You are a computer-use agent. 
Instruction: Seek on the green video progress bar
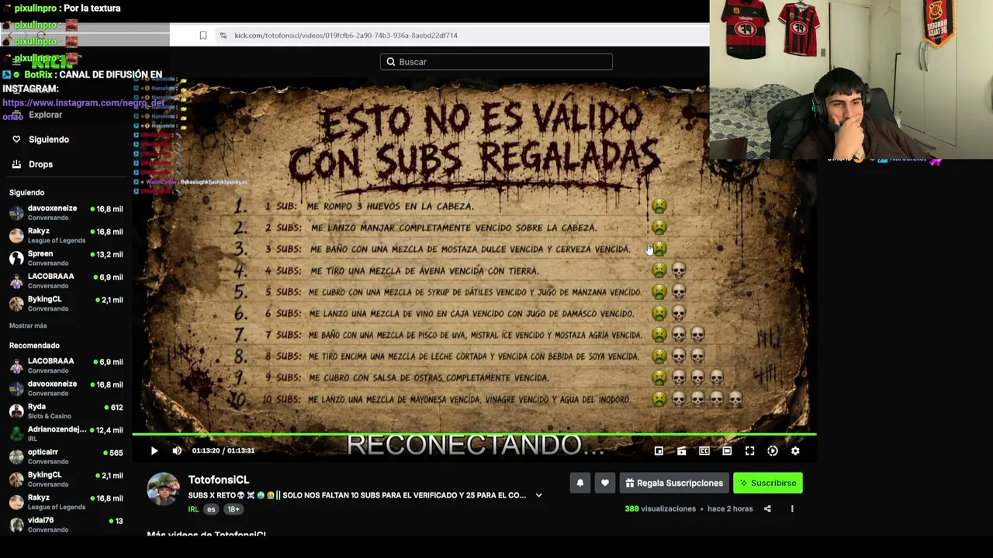click(473, 434)
